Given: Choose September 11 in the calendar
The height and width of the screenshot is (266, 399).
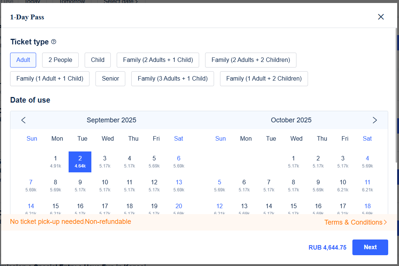Looking at the screenshot, I should [x=129, y=186].
